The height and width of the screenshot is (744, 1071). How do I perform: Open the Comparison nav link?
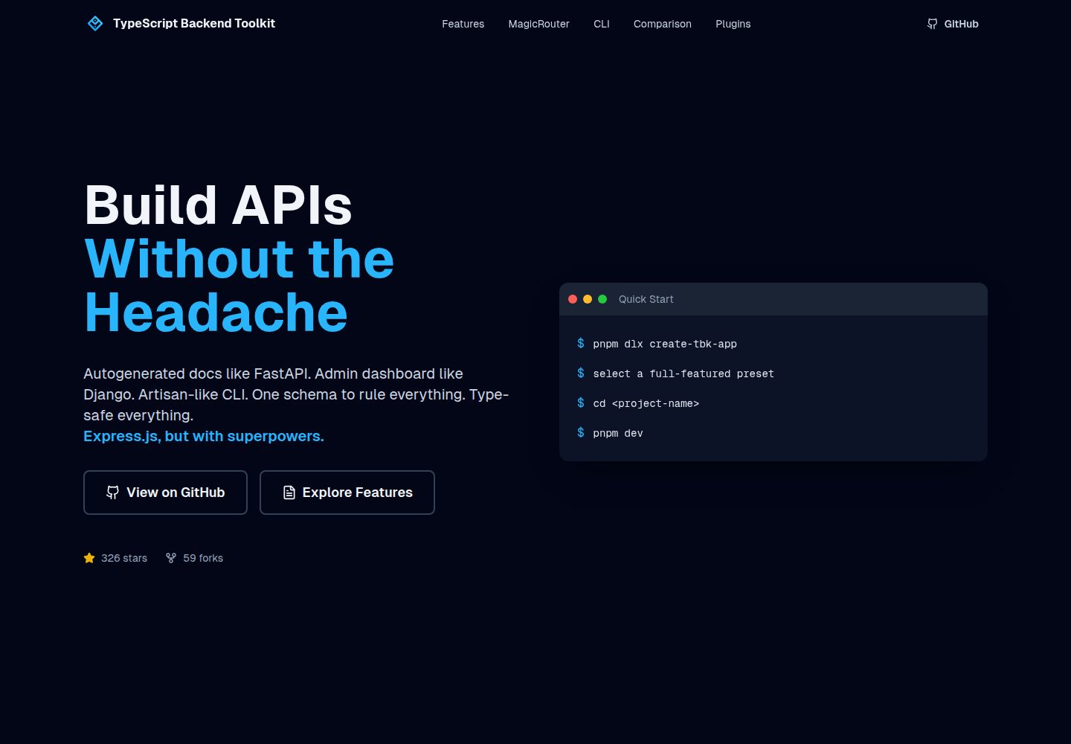663,24
